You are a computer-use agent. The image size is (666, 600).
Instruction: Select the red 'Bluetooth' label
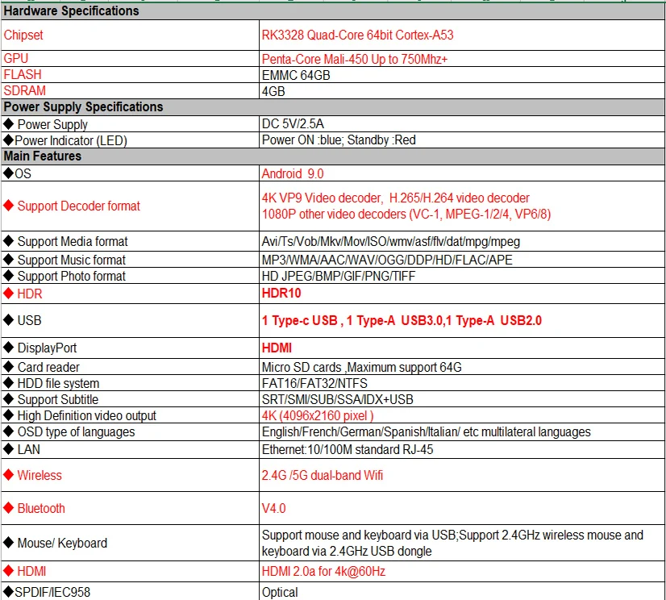pyautogui.click(x=130, y=508)
